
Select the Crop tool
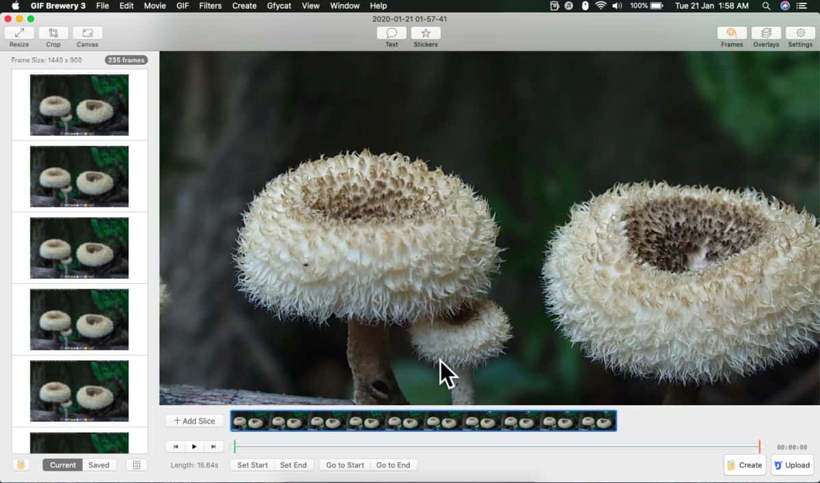pos(53,33)
